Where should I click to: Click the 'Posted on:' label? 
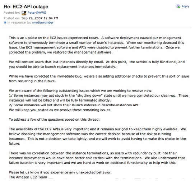coord(12,18)
